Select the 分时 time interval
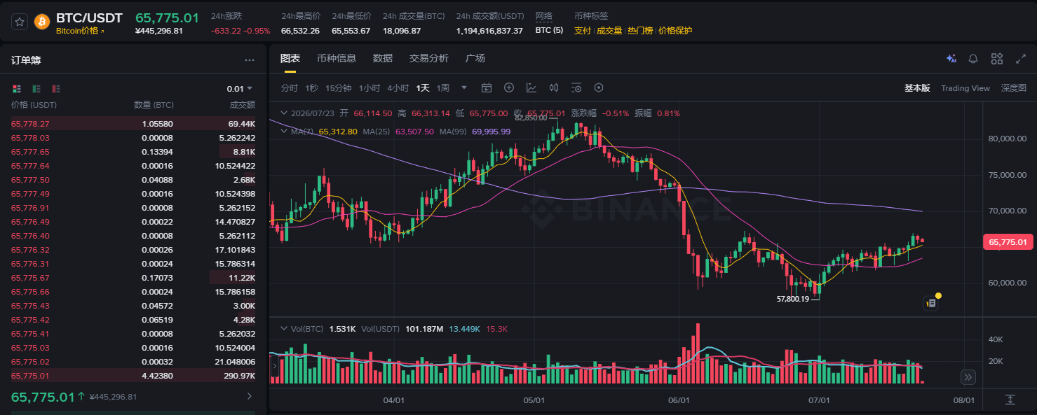Viewport: 1037px width, 415px height. (x=290, y=88)
